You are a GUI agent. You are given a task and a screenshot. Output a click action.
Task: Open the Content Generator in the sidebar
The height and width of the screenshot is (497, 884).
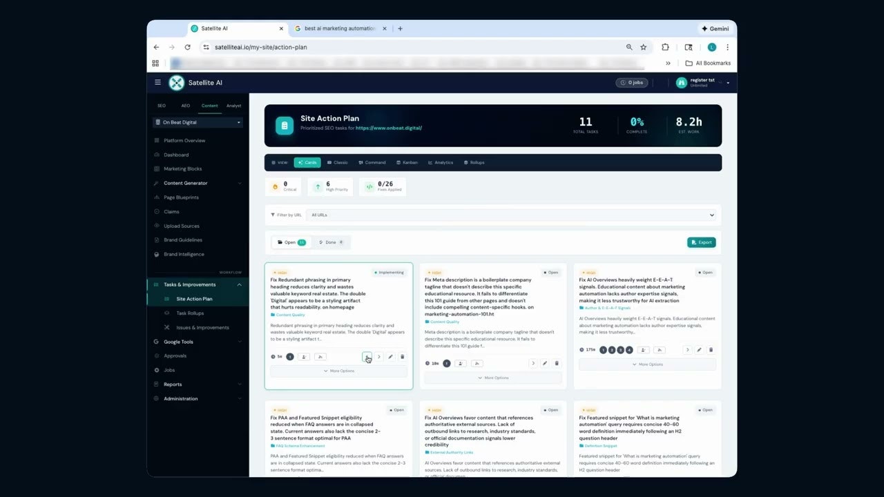(185, 183)
